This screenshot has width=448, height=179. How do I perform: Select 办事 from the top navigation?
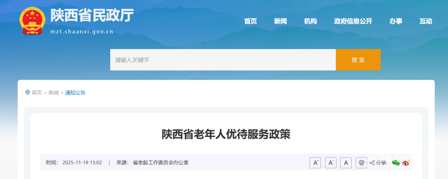(396, 21)
